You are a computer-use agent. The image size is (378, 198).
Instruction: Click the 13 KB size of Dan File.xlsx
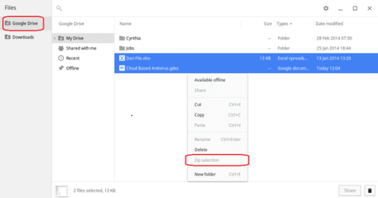tap(265, 59)
